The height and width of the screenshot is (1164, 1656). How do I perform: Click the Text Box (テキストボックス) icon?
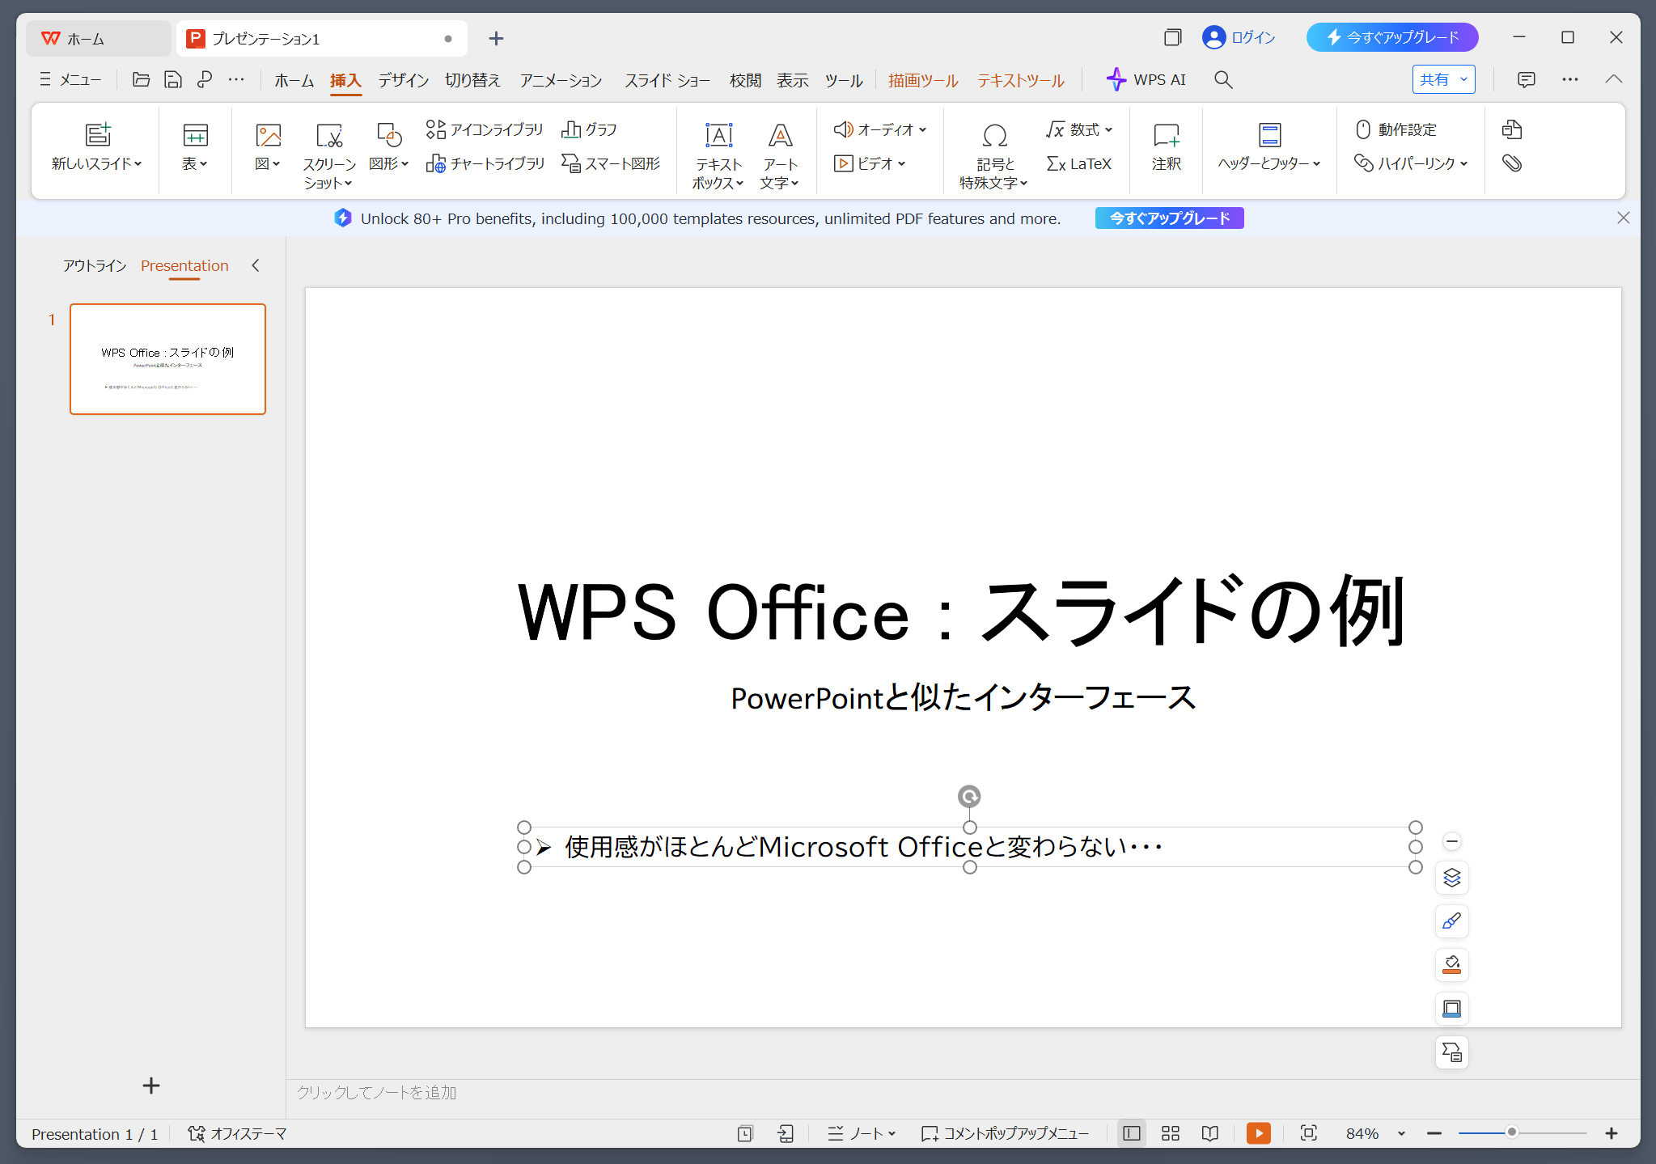pyautogui.click(x=718, y=136)
